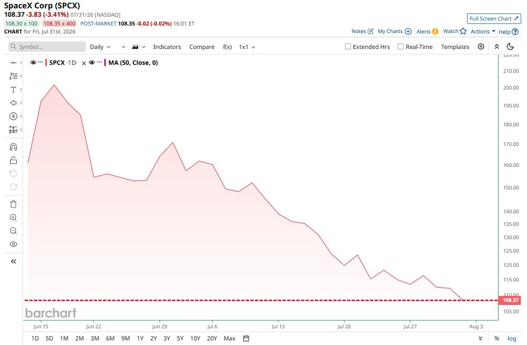527x345 pixels.
Task: Toggle log scale button
Action: 512,338
